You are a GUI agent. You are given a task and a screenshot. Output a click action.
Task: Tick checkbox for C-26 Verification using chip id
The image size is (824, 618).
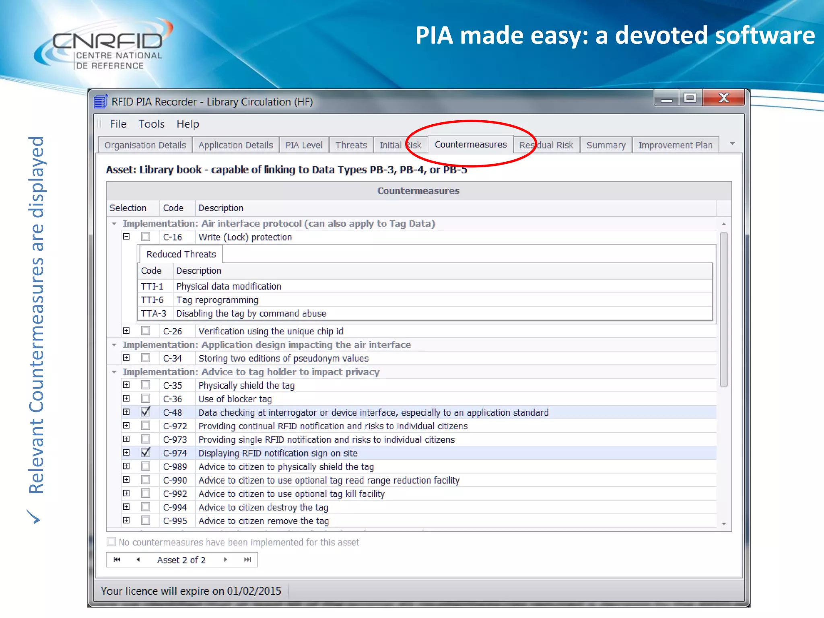coord(145,331)
